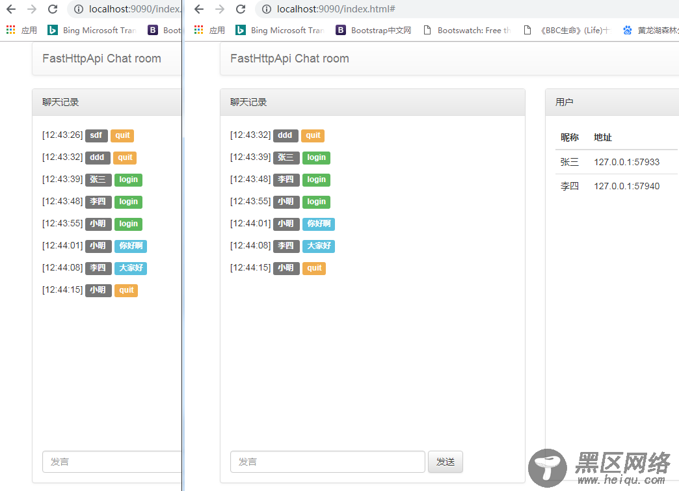Focus the 发言 message input in right window
Image resolution: width=679 pixels, height=491 pixels.
(327, 462)
